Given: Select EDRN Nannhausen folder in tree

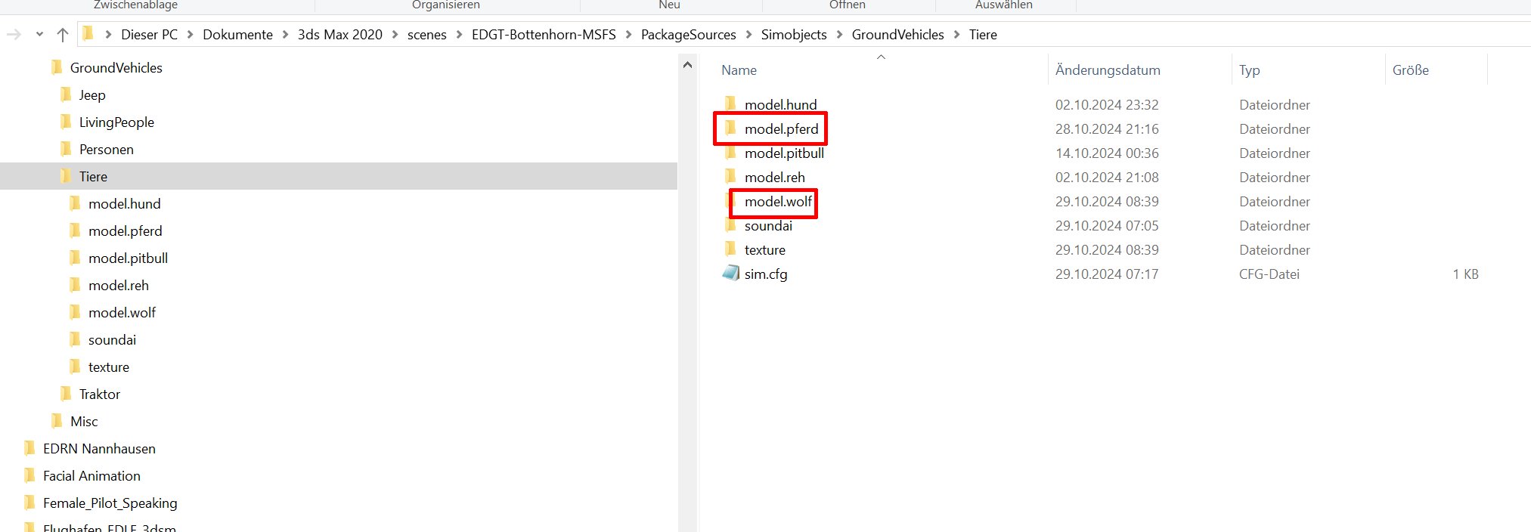Looking at the screenshot, I should [99, 449].
